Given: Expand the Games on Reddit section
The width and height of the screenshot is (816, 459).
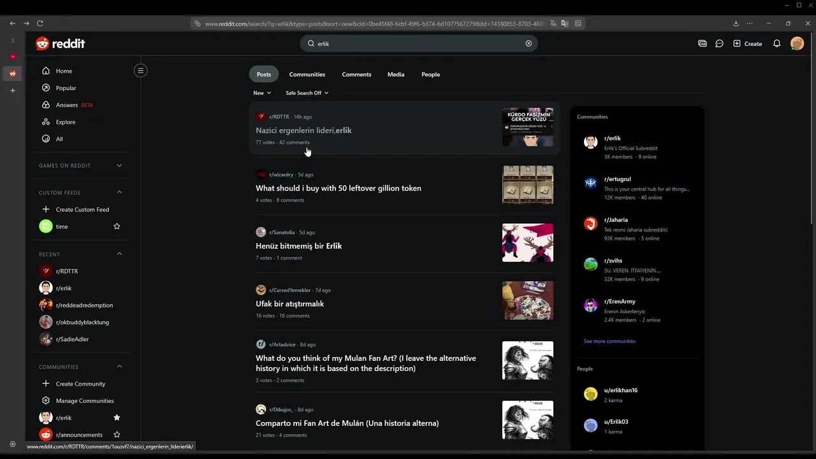Looking at the screenshot, I should point(119,166).
